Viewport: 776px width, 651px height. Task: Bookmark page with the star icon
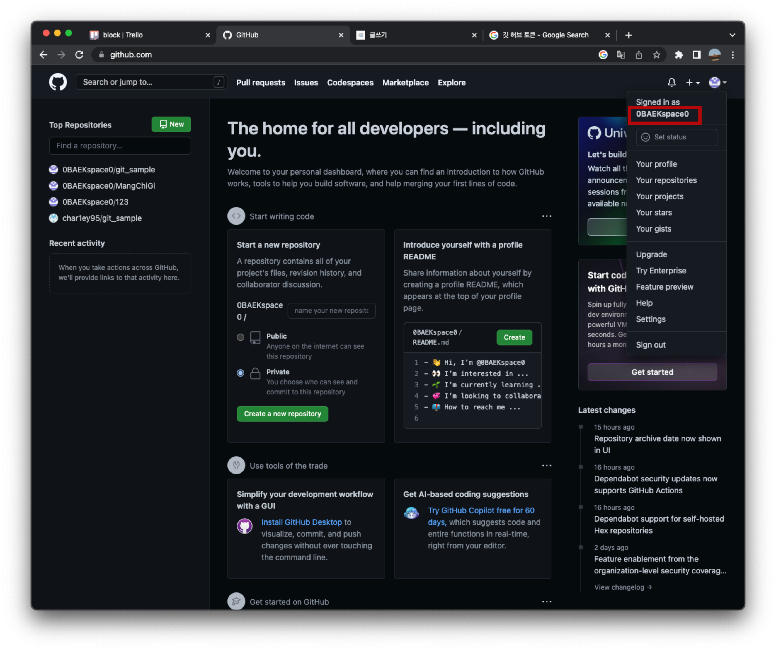coord(656,55)
